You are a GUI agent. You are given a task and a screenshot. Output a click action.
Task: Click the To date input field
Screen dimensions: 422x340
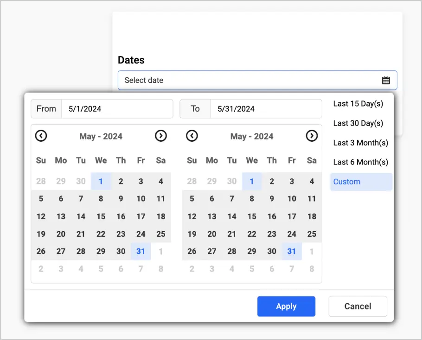point(266,109)
